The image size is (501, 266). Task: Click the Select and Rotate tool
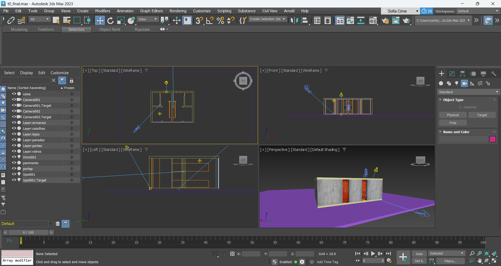110,20
